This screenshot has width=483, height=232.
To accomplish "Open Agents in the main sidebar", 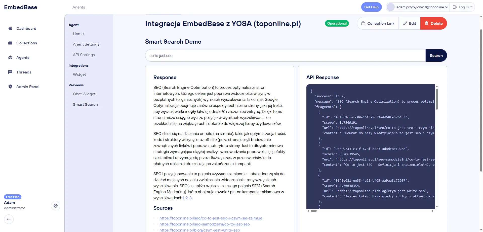I will (23, 58).
